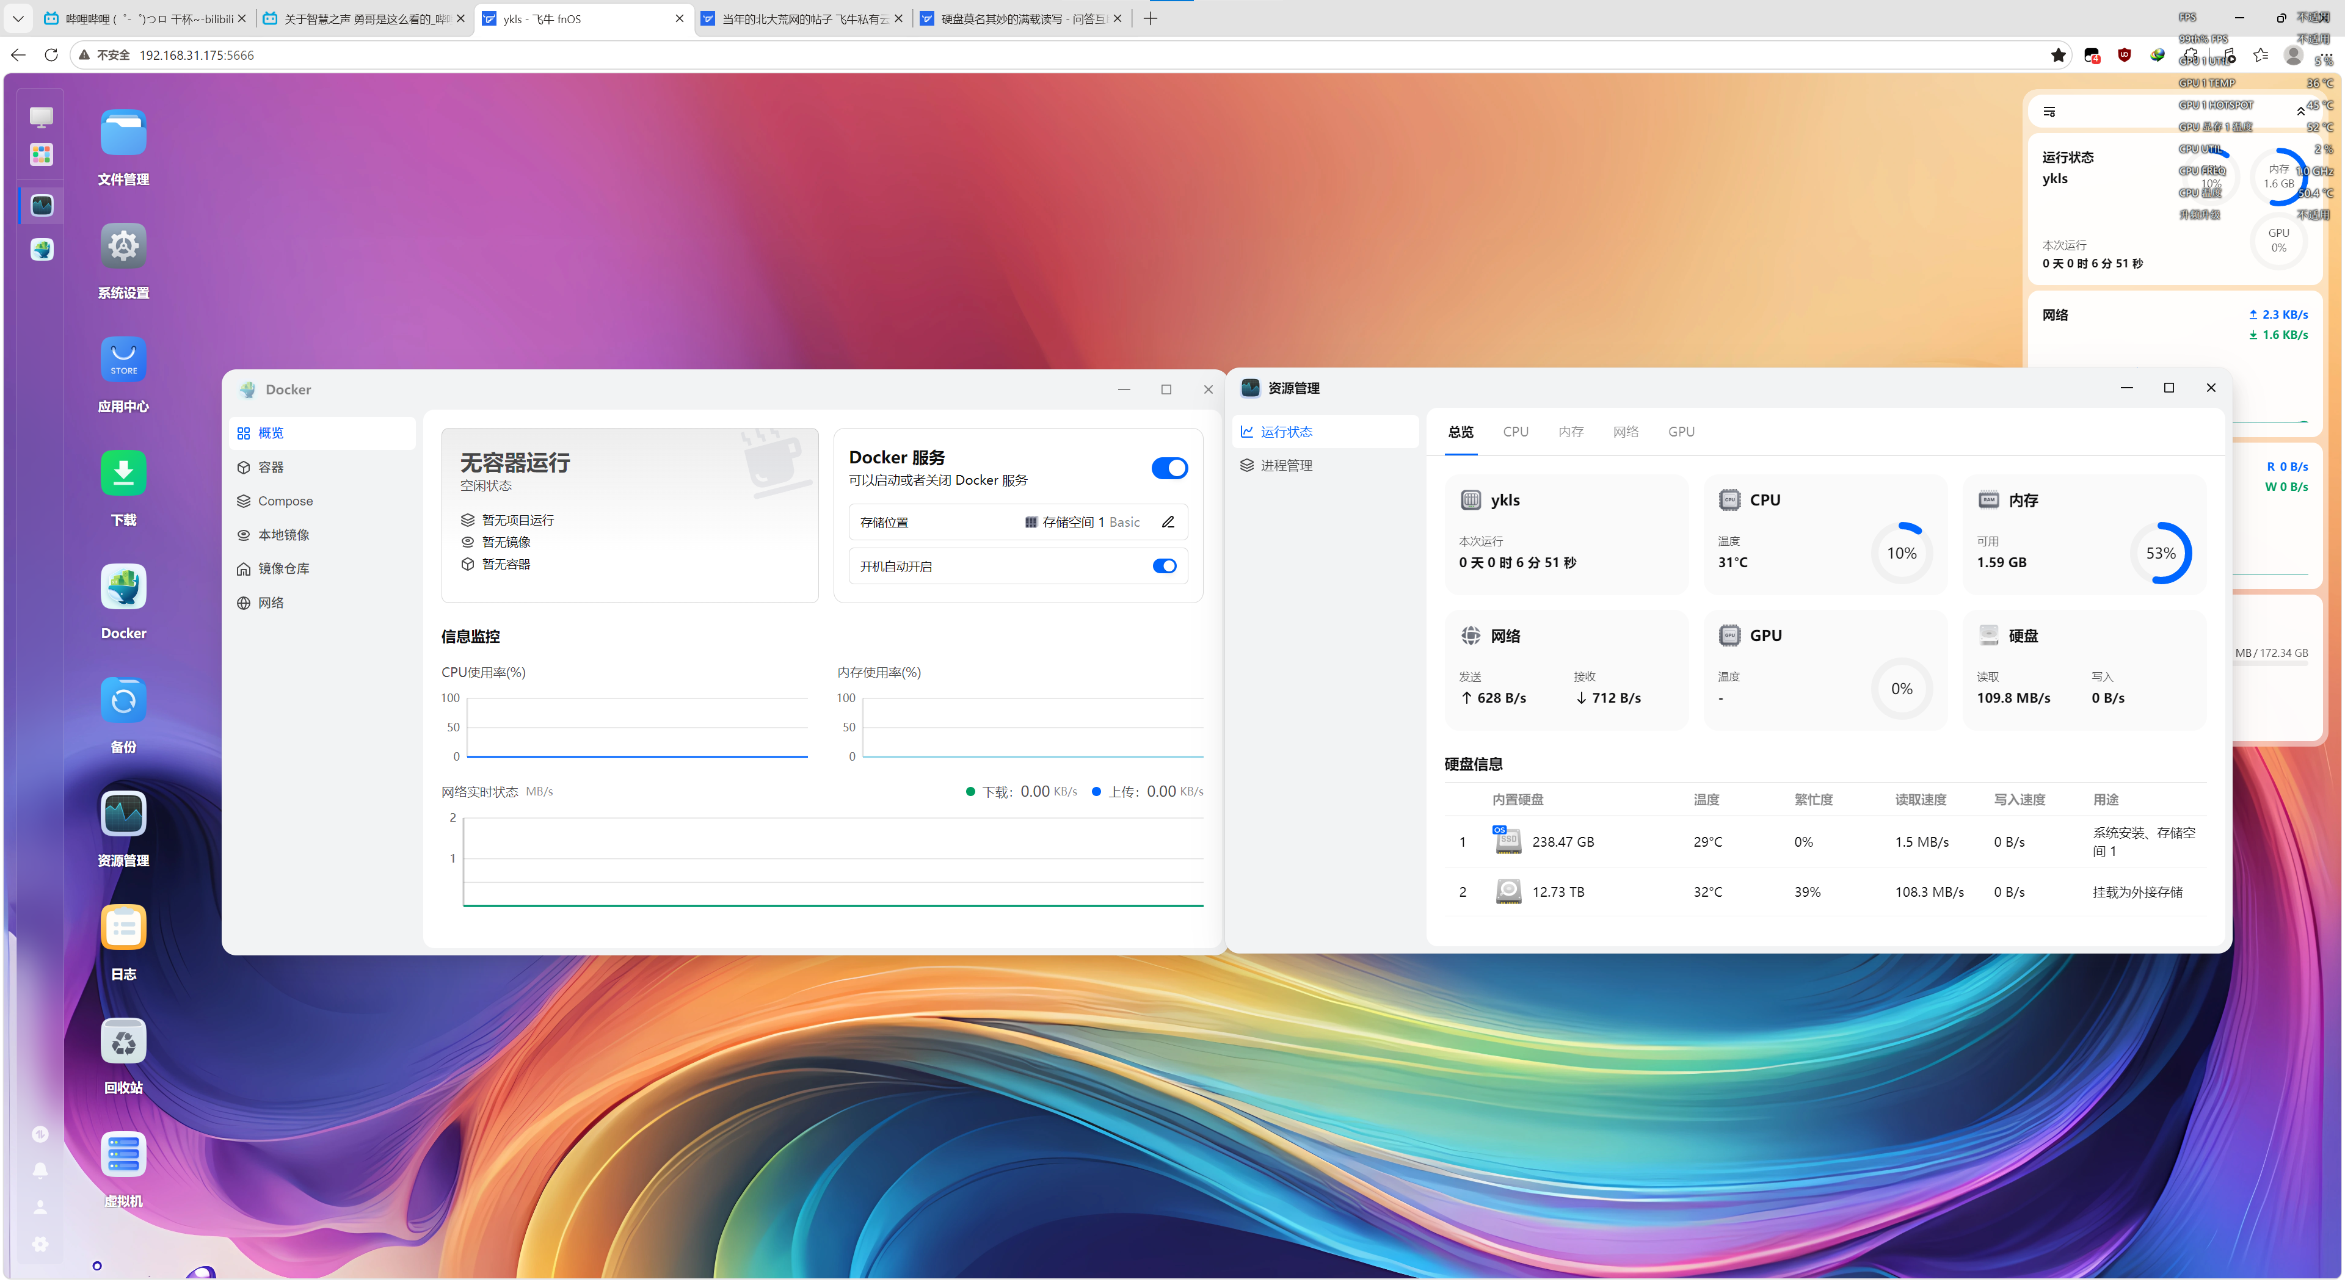Collapse the widget panel with the chevron
2345x1282 pixels.
click(2300, 111)
